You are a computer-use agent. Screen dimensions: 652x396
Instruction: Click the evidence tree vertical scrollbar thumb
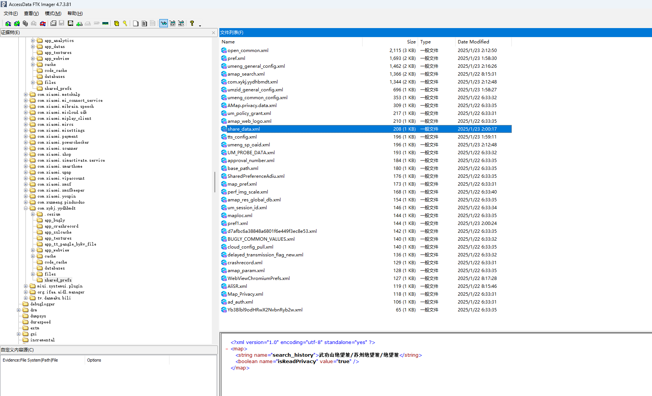pos(215,182)
